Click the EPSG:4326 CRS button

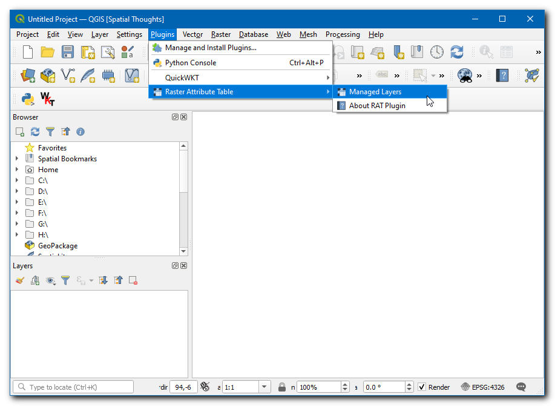pos(482,387)
